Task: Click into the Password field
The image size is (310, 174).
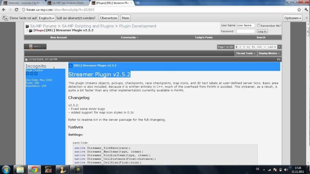Action: click(246, 31)
